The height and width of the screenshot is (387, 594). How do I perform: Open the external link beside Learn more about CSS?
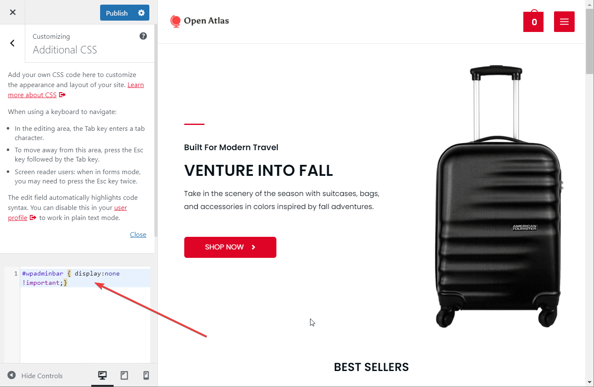click(x=62, y=95)
